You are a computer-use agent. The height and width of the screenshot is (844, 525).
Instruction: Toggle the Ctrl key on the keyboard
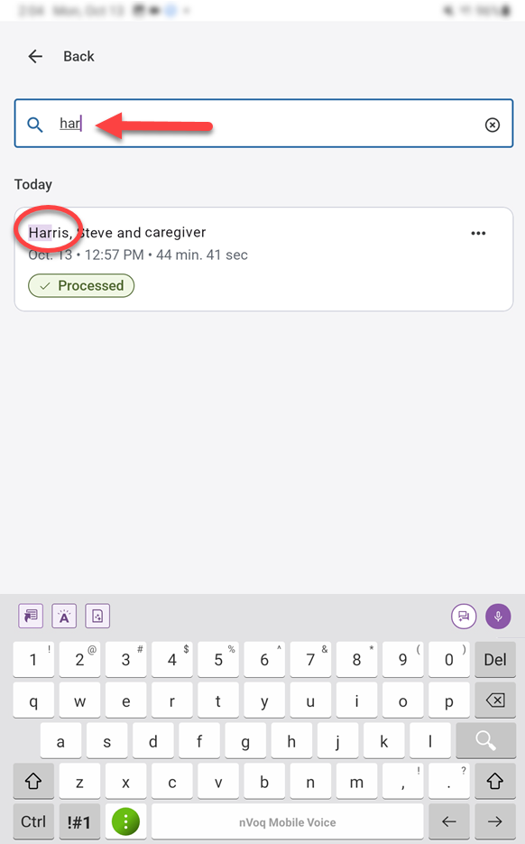32,821
